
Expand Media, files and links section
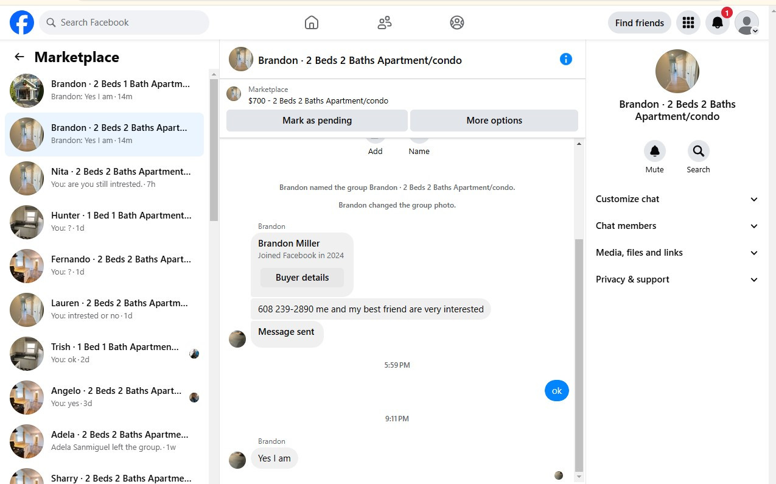click(x=677, y=253)
